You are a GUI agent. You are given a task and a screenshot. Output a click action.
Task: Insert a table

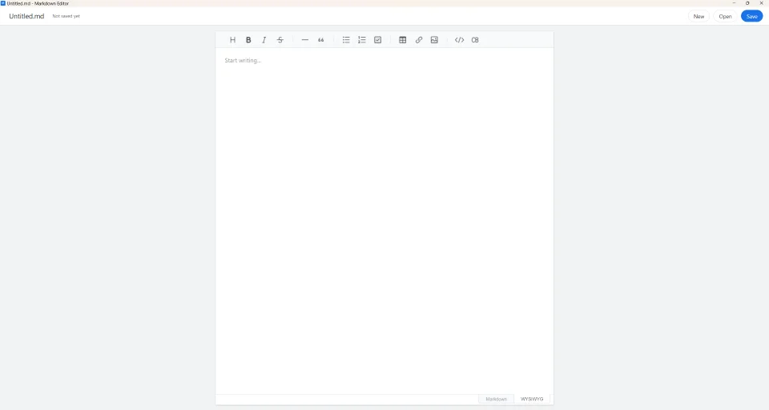tap(403, 40)
